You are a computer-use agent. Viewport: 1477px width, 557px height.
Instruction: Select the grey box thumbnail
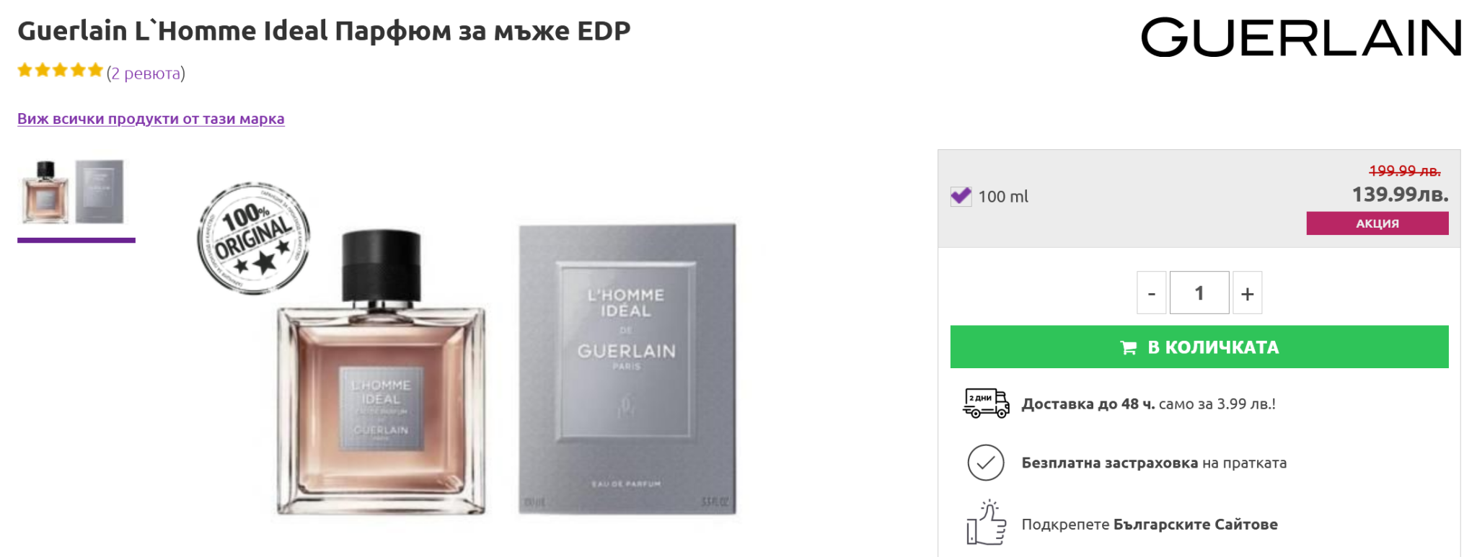pos(100,192)
